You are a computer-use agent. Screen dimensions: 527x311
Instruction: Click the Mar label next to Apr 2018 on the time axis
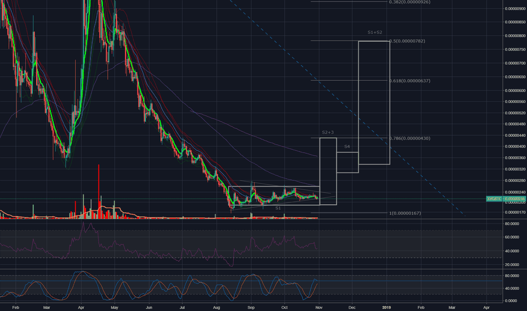[x=47, y=307]
